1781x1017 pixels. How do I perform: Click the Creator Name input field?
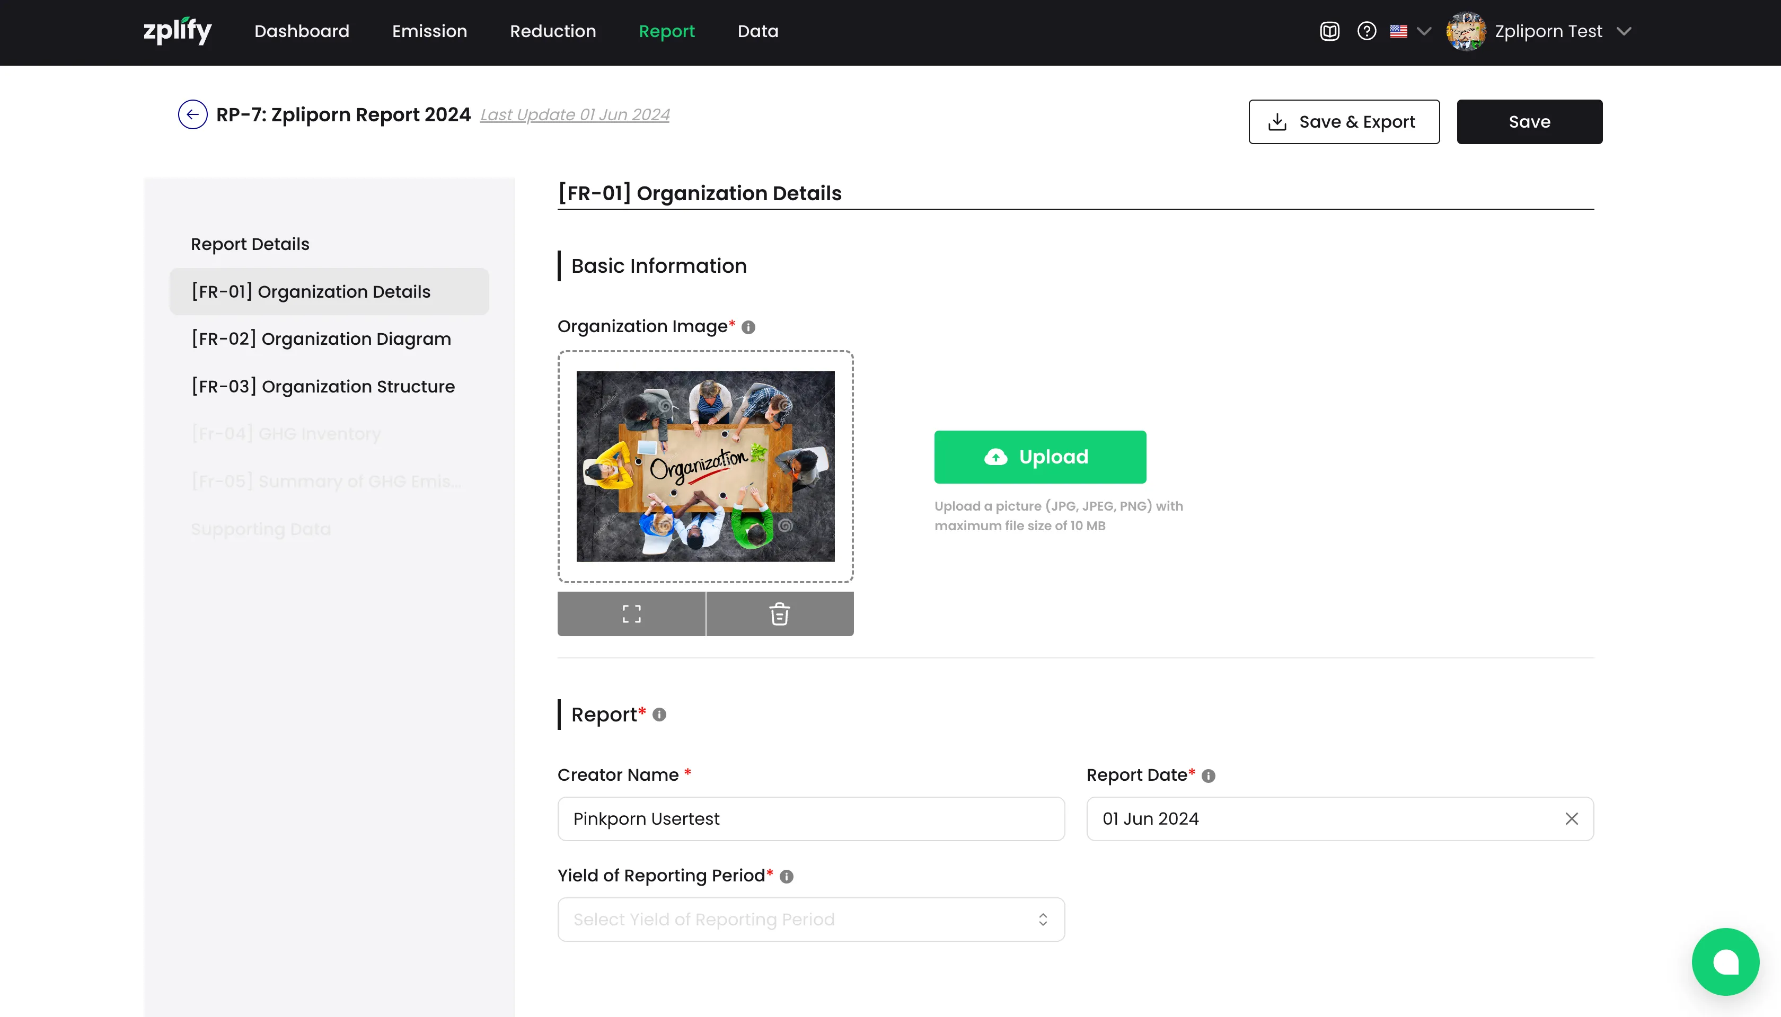tap(811, 818)
